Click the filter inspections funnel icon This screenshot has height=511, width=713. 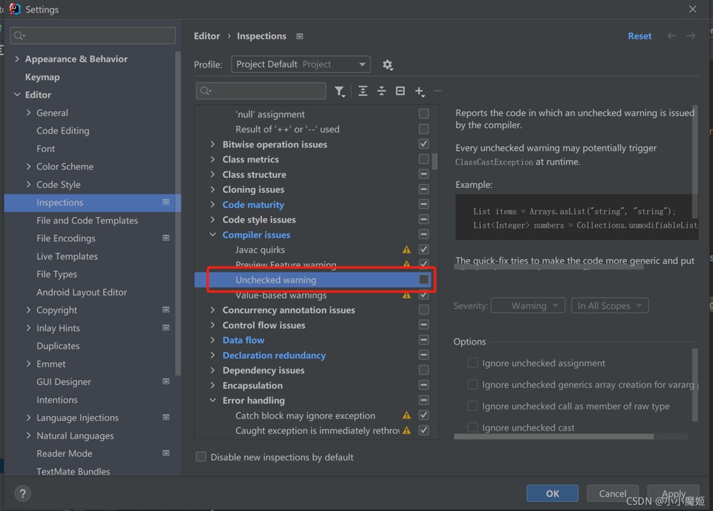pos(339,91)
